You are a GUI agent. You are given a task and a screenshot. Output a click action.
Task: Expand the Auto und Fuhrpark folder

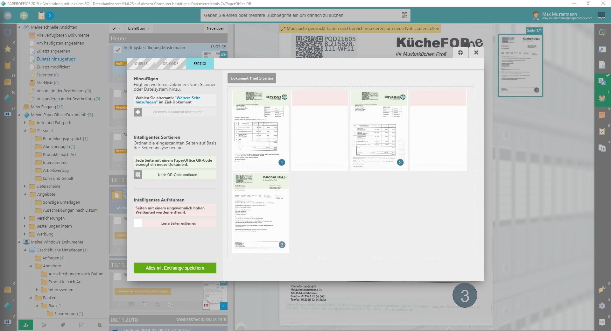[x=25, y=123]
